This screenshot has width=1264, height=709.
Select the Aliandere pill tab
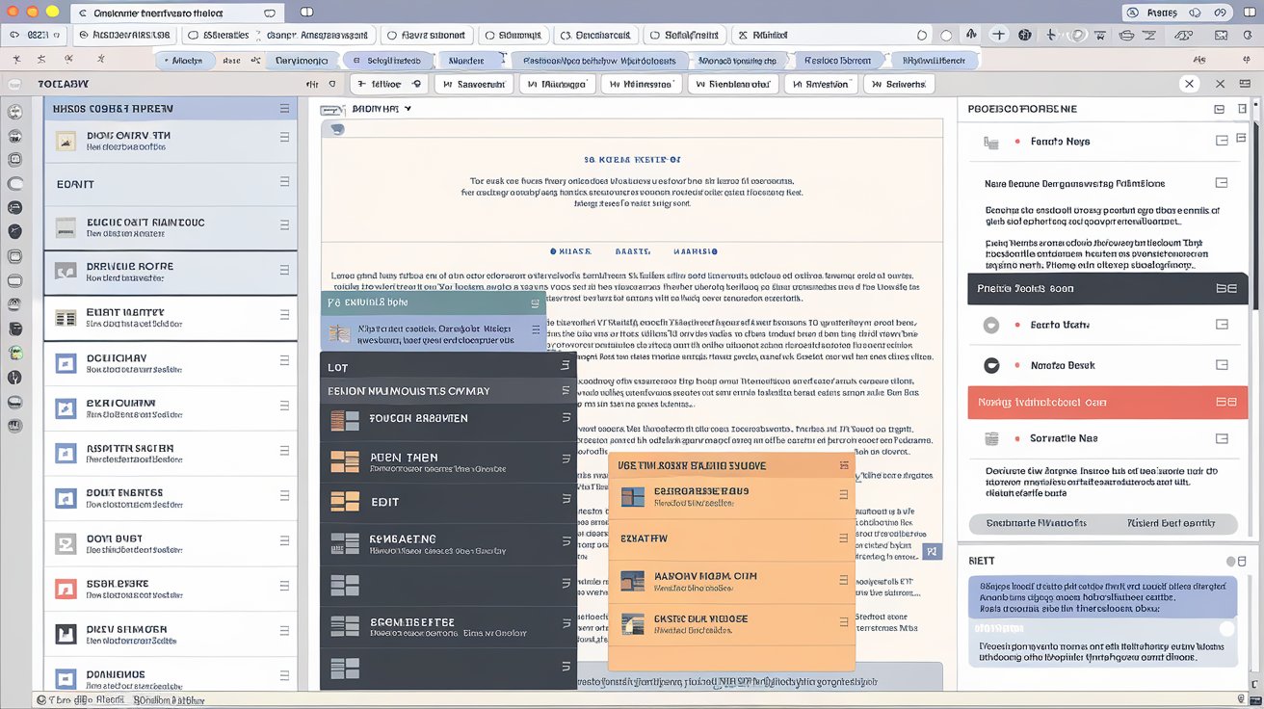(x=465, y=60)
